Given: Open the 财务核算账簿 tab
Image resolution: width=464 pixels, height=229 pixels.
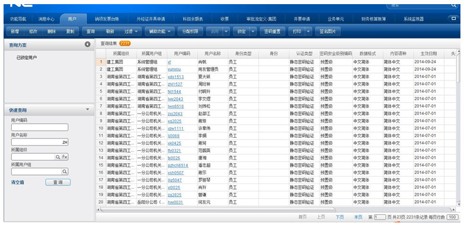Looking at the screenshot, I should point(373,19).
